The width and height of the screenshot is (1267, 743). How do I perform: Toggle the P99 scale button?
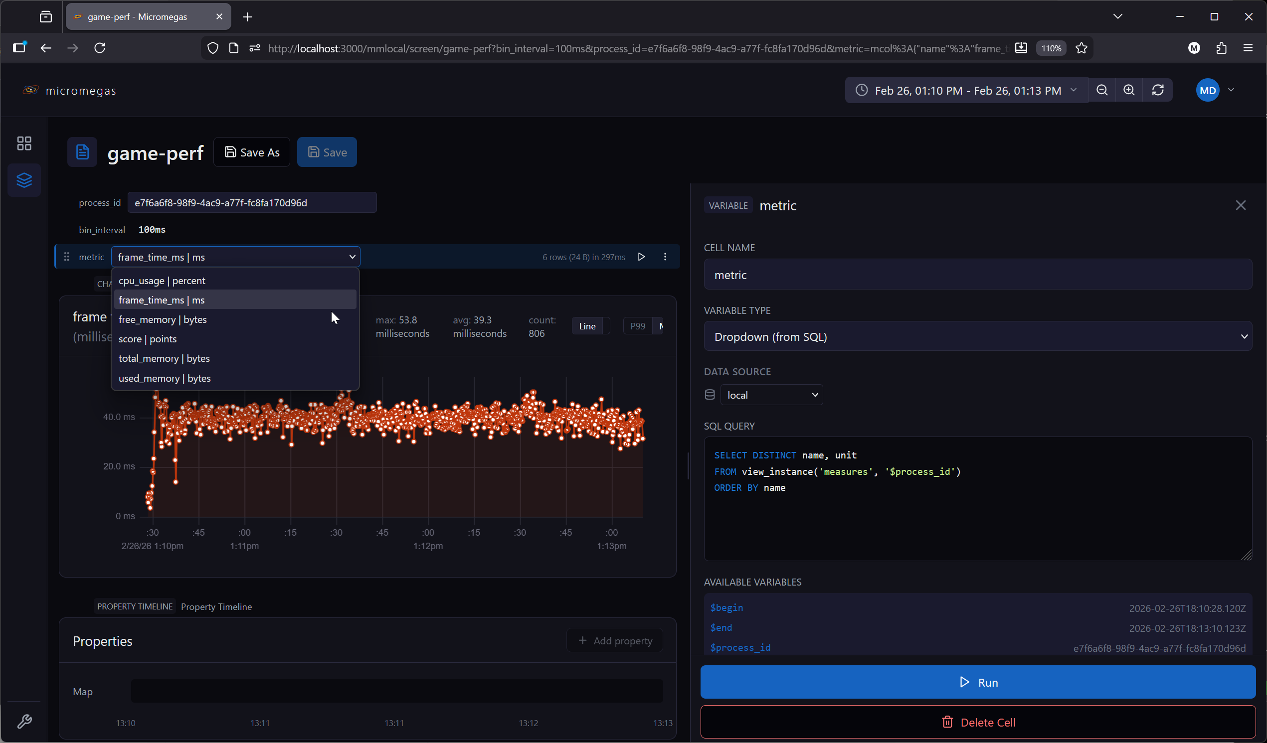(x=638, y=326)
